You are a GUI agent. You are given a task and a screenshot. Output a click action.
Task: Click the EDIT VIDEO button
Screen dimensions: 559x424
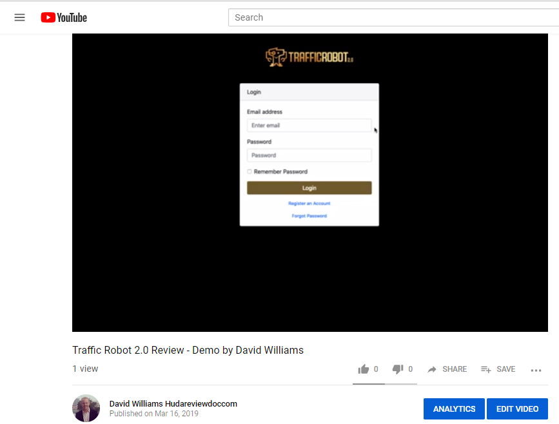[517, 409]
